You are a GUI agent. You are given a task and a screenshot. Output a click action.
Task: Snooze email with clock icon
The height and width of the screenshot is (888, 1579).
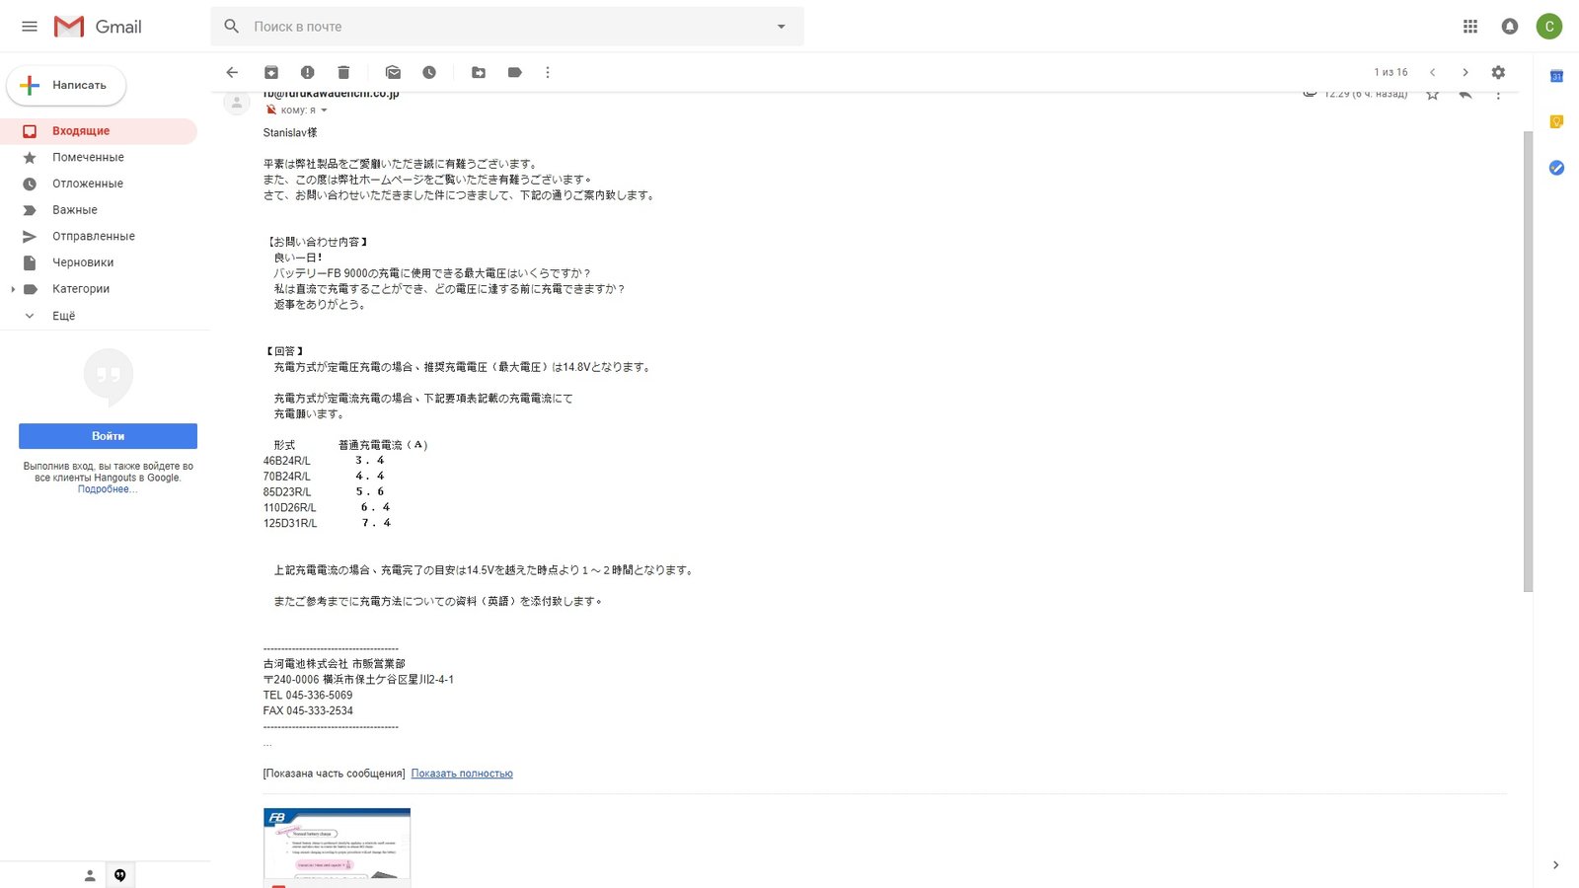(x=429, y=72)
